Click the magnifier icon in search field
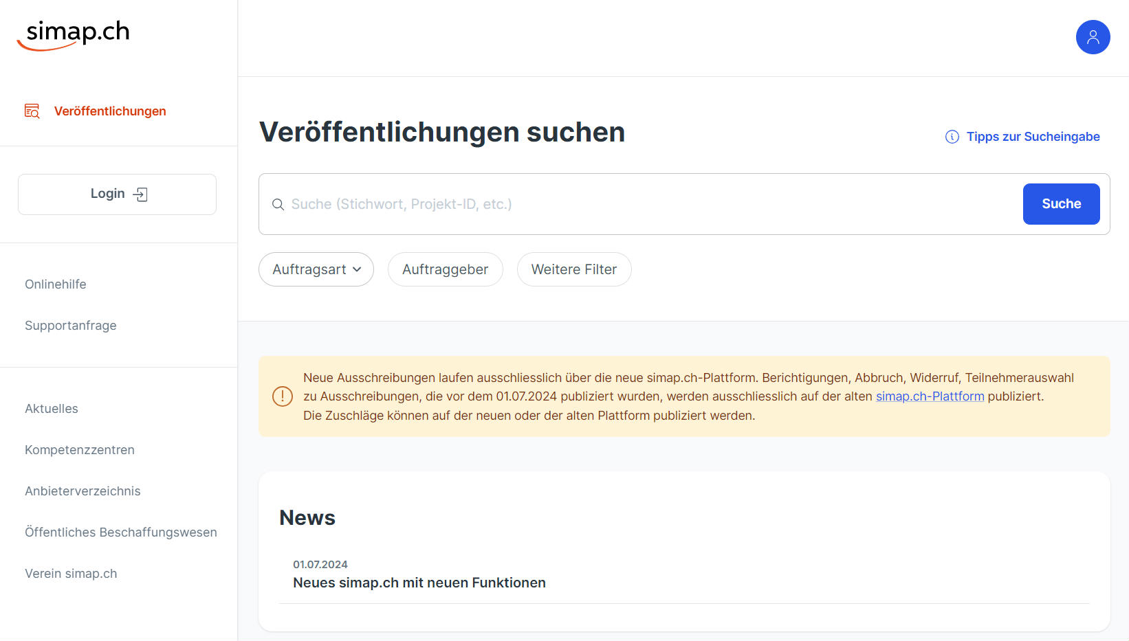The image size is (1129, 641). (x=278, y=205)
